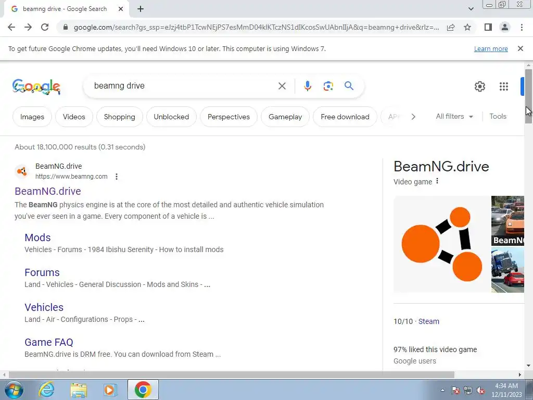Click Chrome icon in taskbar
This screenshot has height=400, width=533.
143,390
